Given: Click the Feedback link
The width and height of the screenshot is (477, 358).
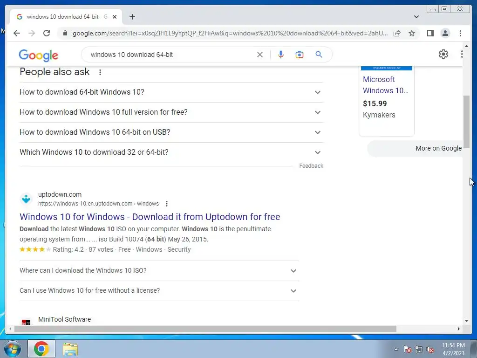Looking at the screenshot, I should tap(311, 166).
